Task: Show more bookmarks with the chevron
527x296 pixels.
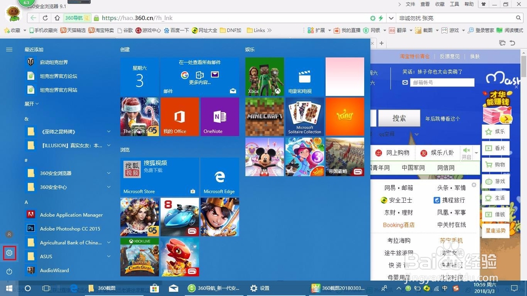Action: point(269,30)
